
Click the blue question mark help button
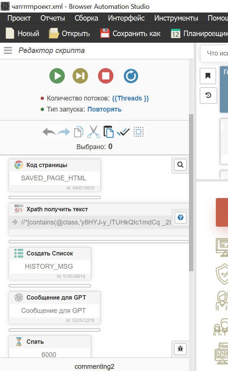point(180,218)
